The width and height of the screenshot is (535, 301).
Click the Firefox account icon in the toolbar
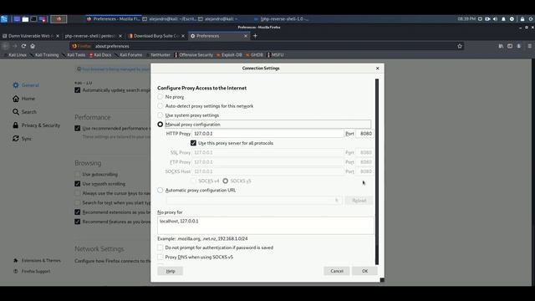(x=518, y=46)
